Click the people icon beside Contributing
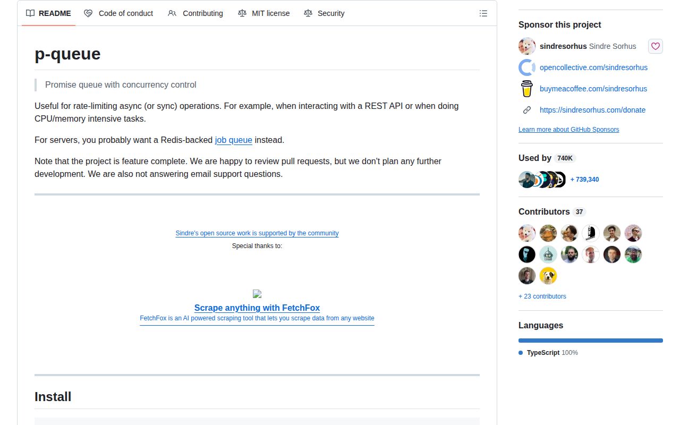 click(x=172, y=13)
